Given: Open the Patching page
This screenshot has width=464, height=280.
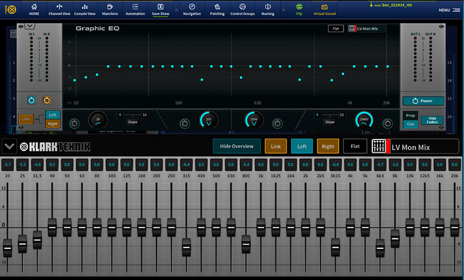Looking at the screenshot, I should (217, 9).
